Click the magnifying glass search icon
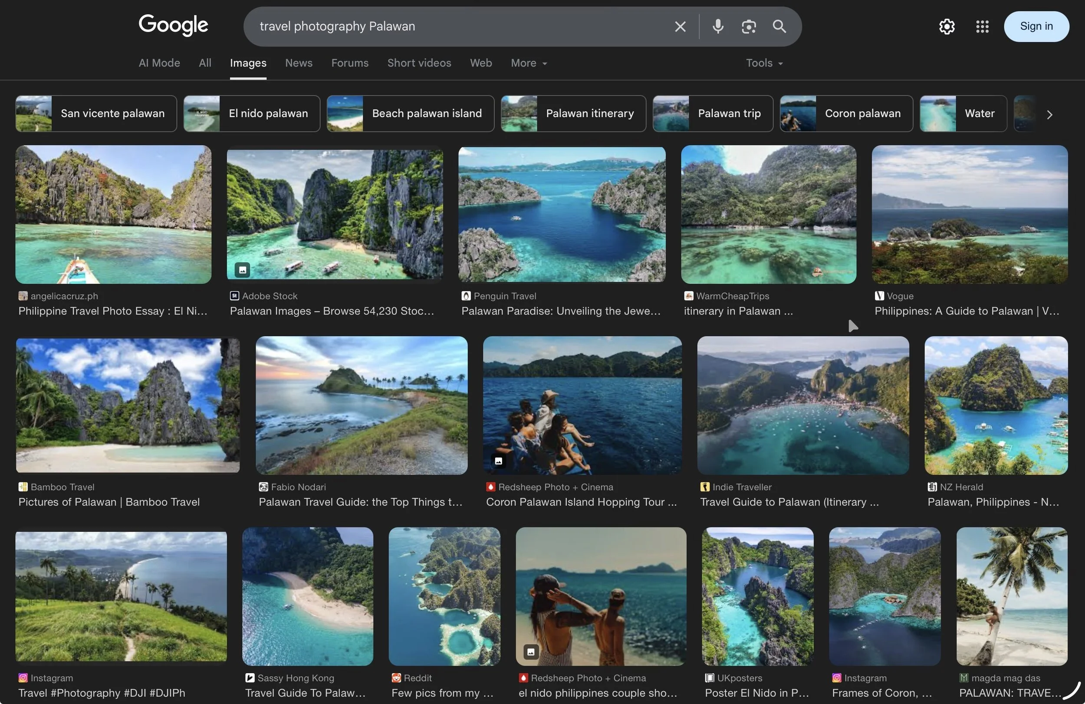Viewport: 1085px width, 704px height. click(779, 26)
